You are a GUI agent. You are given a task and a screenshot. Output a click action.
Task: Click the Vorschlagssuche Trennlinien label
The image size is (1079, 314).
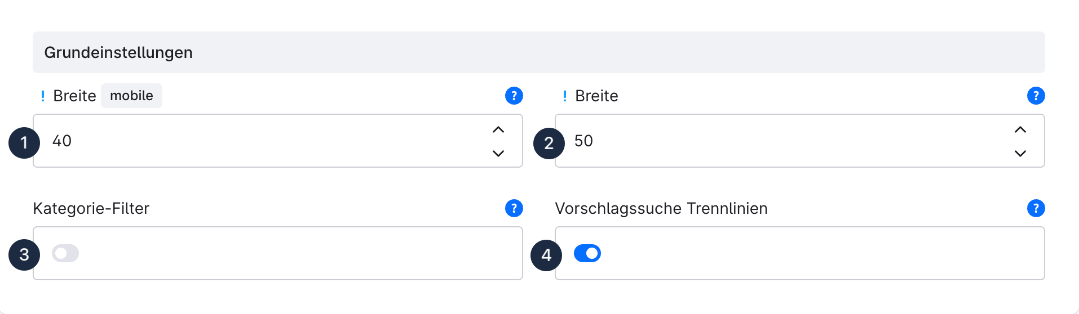pos(661,208)
